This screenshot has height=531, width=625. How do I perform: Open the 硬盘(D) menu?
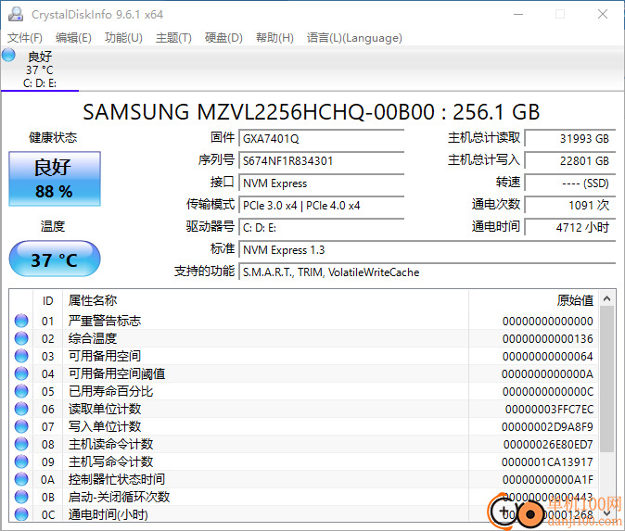point(223,38)
